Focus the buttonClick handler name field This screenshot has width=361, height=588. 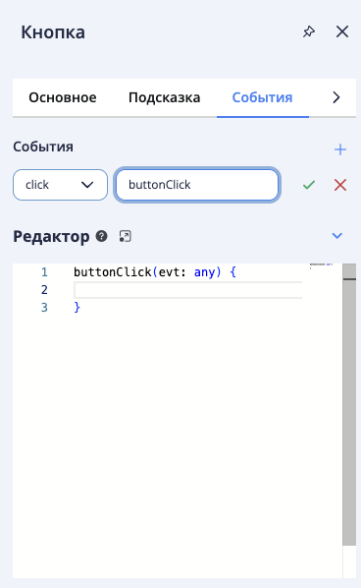[197, 185]
